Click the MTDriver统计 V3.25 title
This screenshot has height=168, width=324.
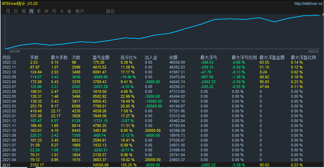pos(19,3)
